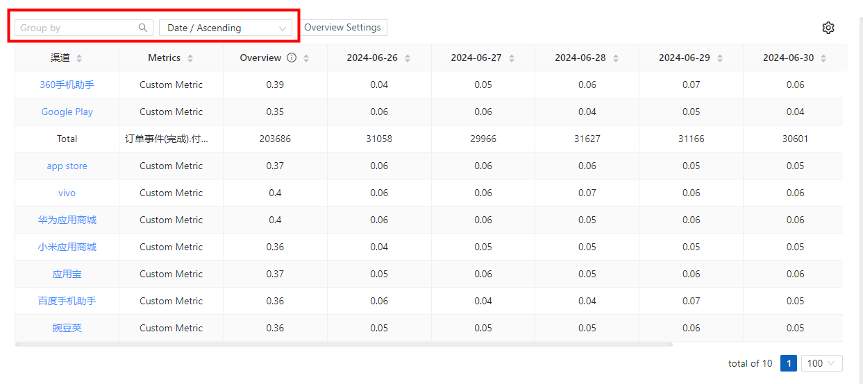Sort the 2024-06-30 column

[823, 58]
